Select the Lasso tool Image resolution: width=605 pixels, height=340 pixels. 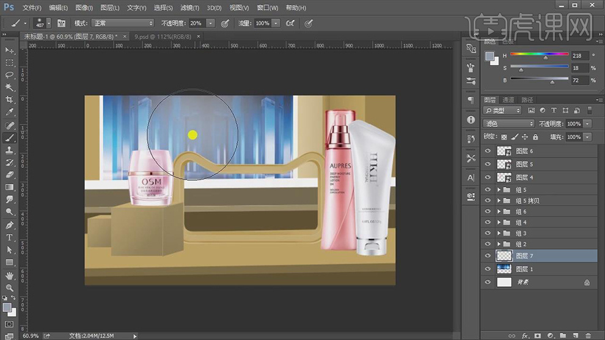[10, 75]
